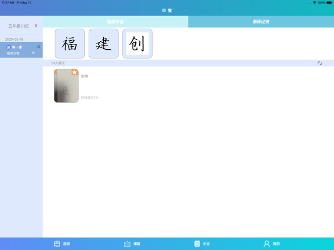Select the 创 character card
The width and height of the screenshot is (334, 250).
click(x=137, y=44)
